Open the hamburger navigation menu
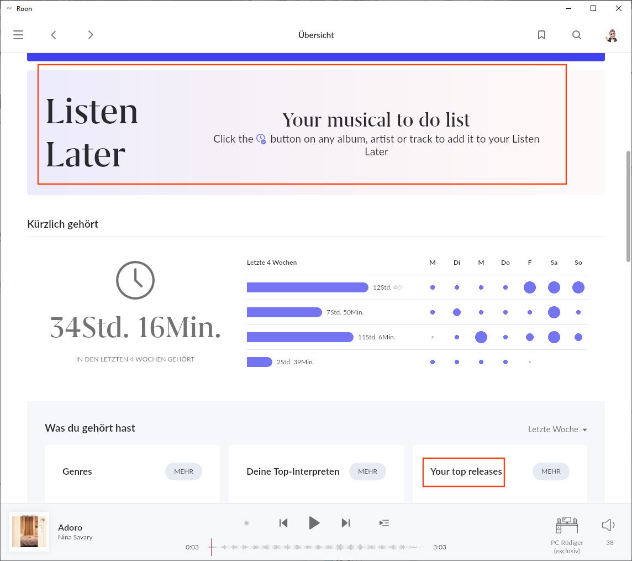Image resolution: width=632 pixels, height=561 pixels. point(18,35)
